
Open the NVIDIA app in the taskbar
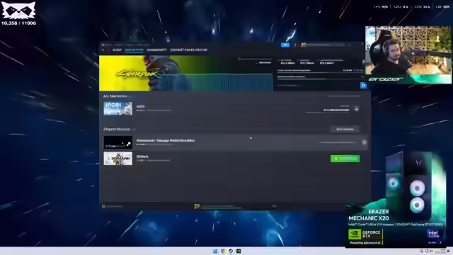[x=239, y=251]
